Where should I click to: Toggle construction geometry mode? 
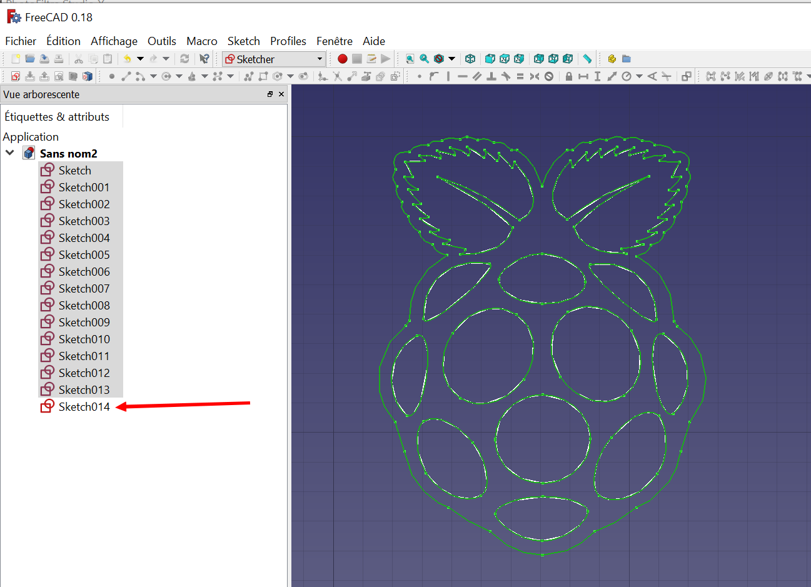[x=395, y=76]
